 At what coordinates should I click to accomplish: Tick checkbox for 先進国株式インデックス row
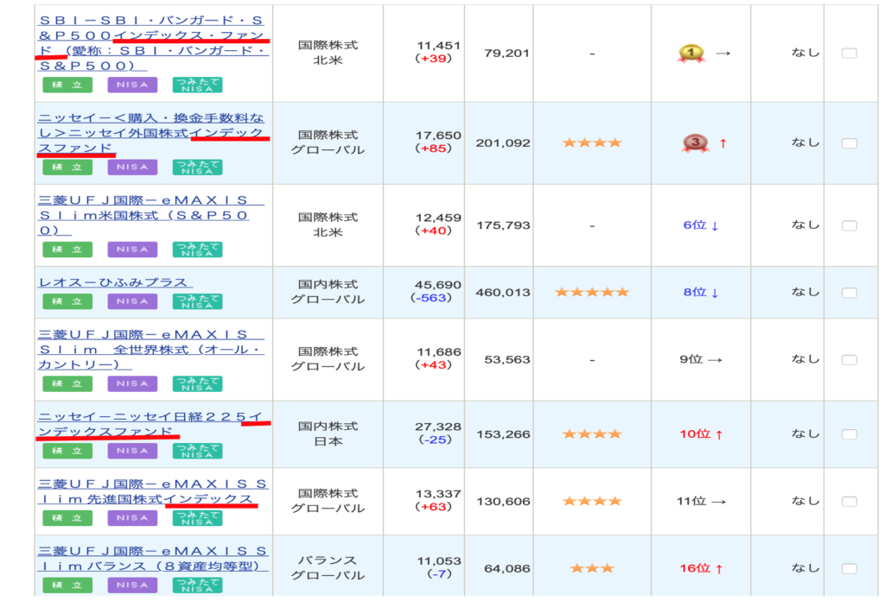[x=849, y=501]
